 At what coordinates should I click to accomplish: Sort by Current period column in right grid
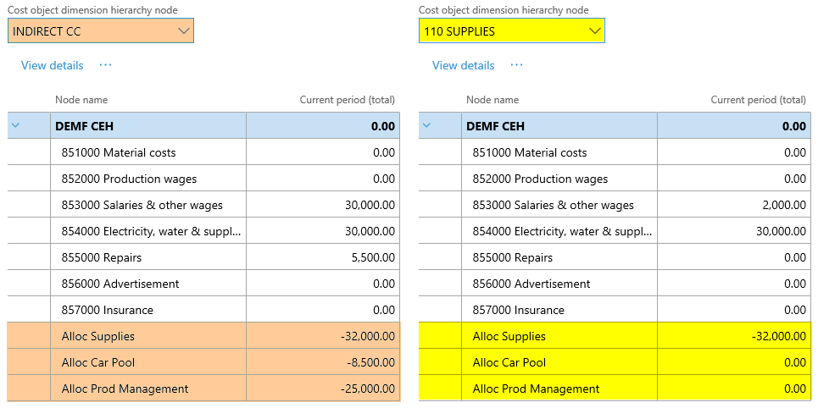click(x=758, y=100)
